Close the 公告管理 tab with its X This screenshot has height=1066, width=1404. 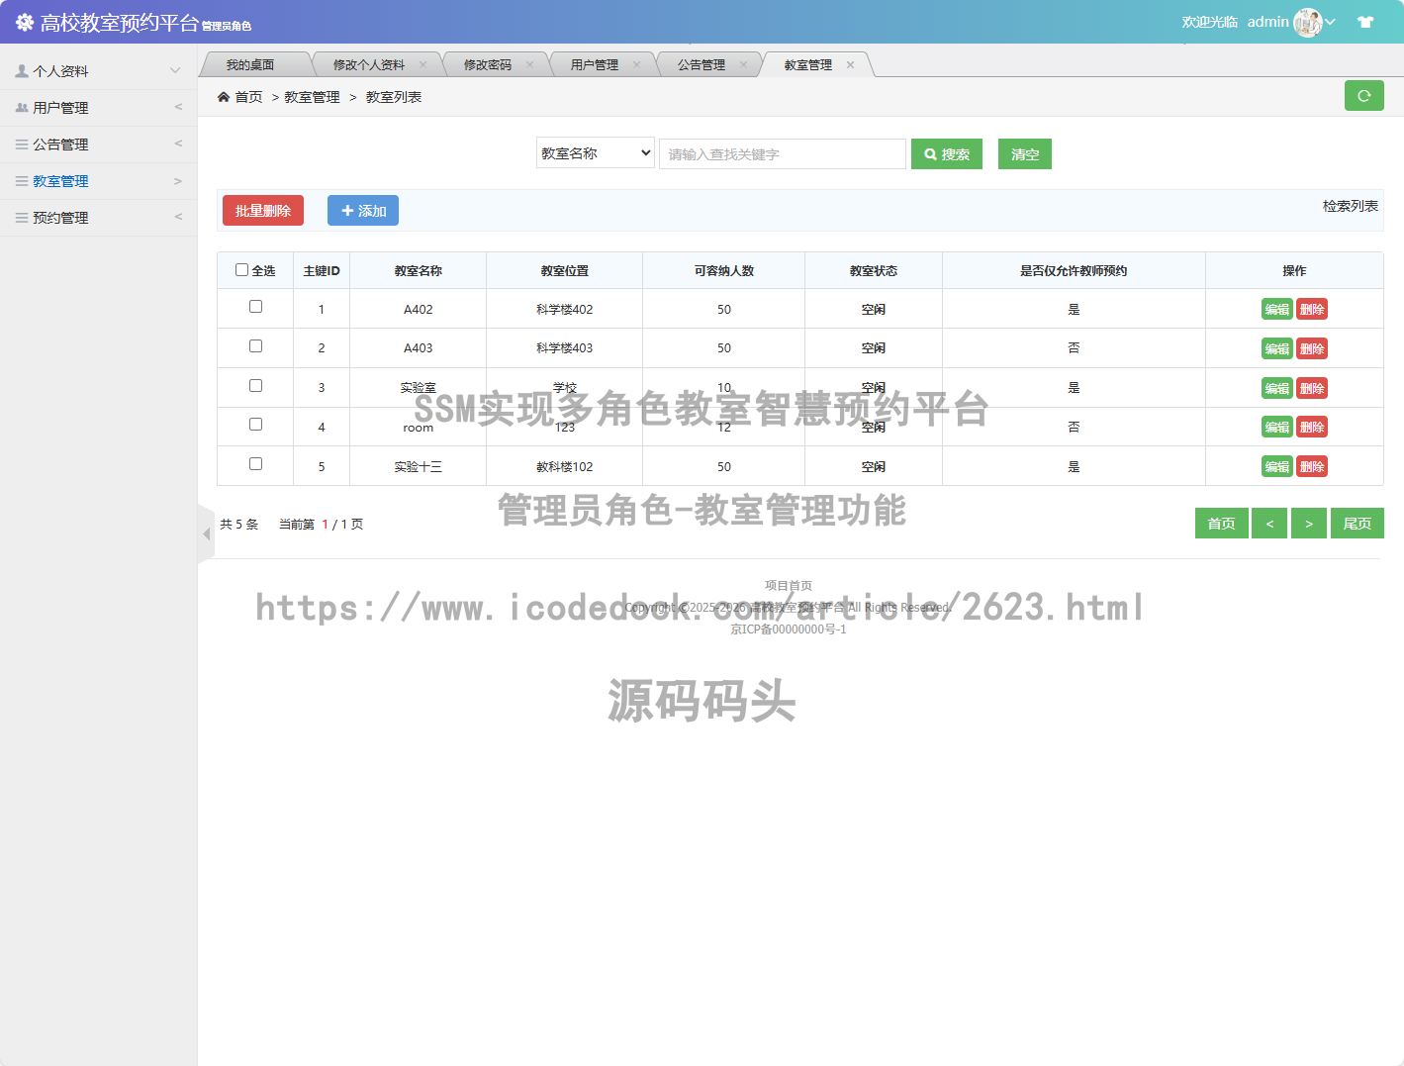[743, 65]
